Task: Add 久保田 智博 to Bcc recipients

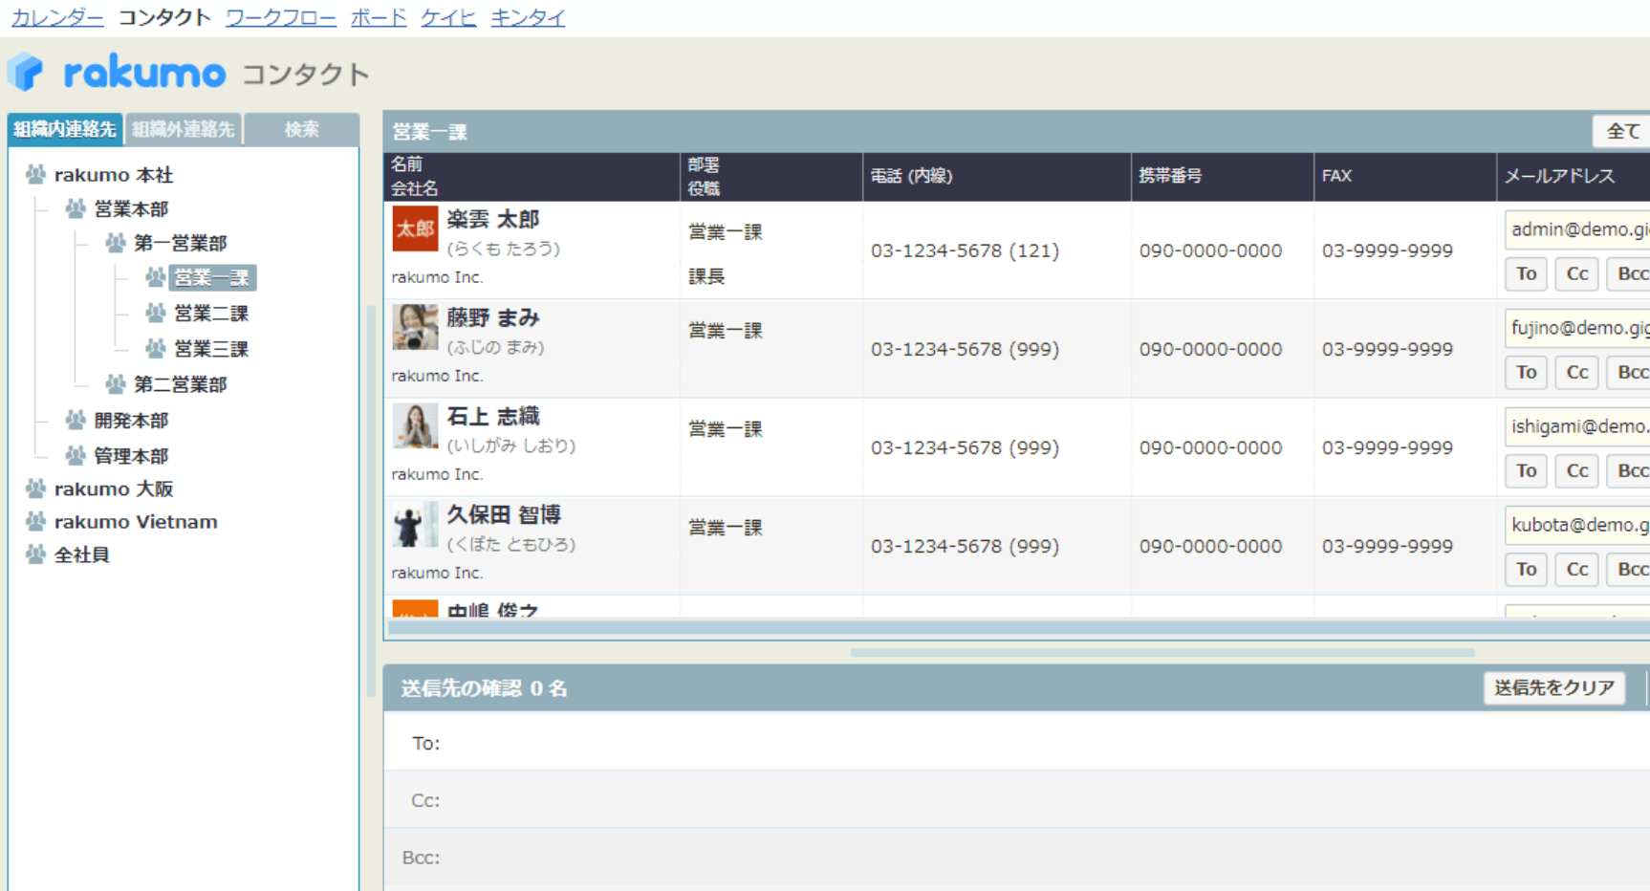Action: 1629,570
